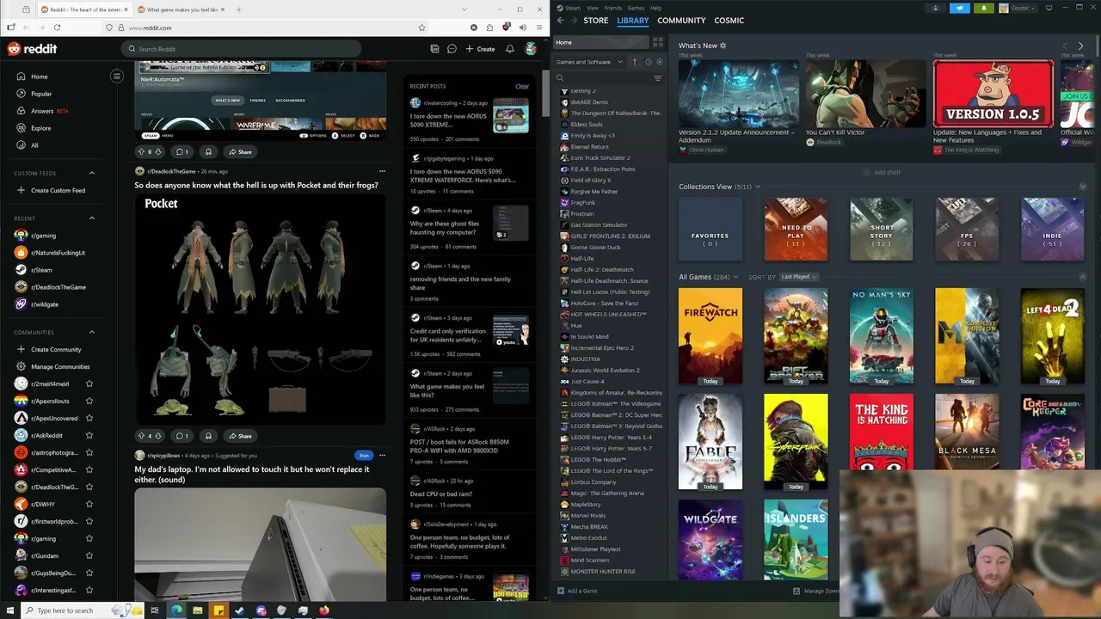Clear recent posts on Reddit

pyautogui.click(x=522, y=86)
